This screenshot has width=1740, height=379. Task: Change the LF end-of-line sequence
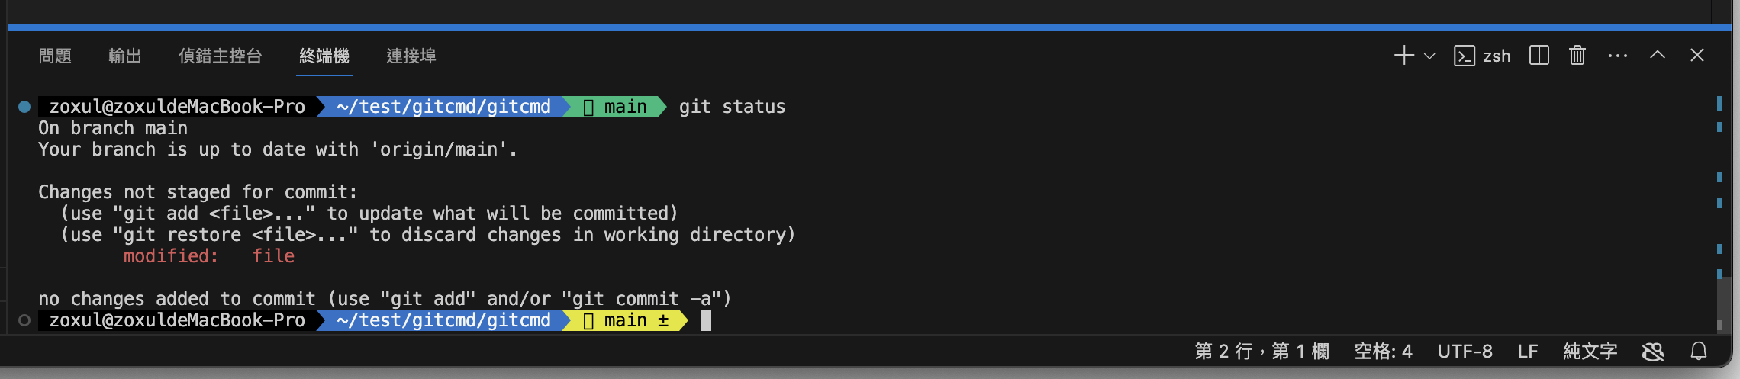[1527, 351]
